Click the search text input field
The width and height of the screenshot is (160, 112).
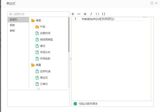pyautogui.click(x=38, y=14)
